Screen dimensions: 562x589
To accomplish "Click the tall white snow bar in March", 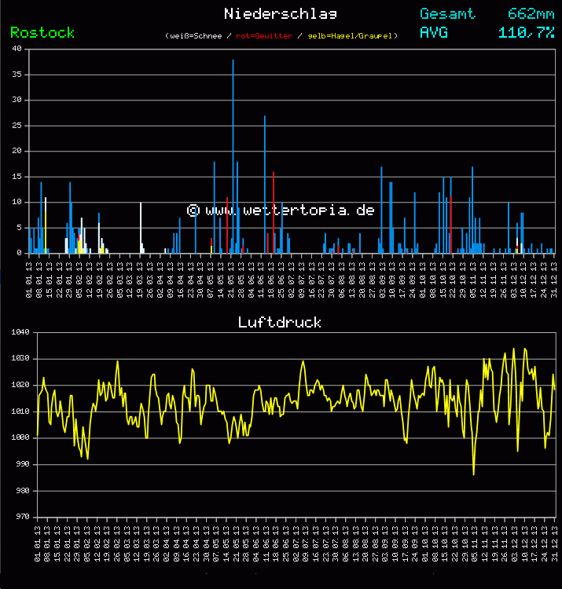I will (x=141, y=228).
